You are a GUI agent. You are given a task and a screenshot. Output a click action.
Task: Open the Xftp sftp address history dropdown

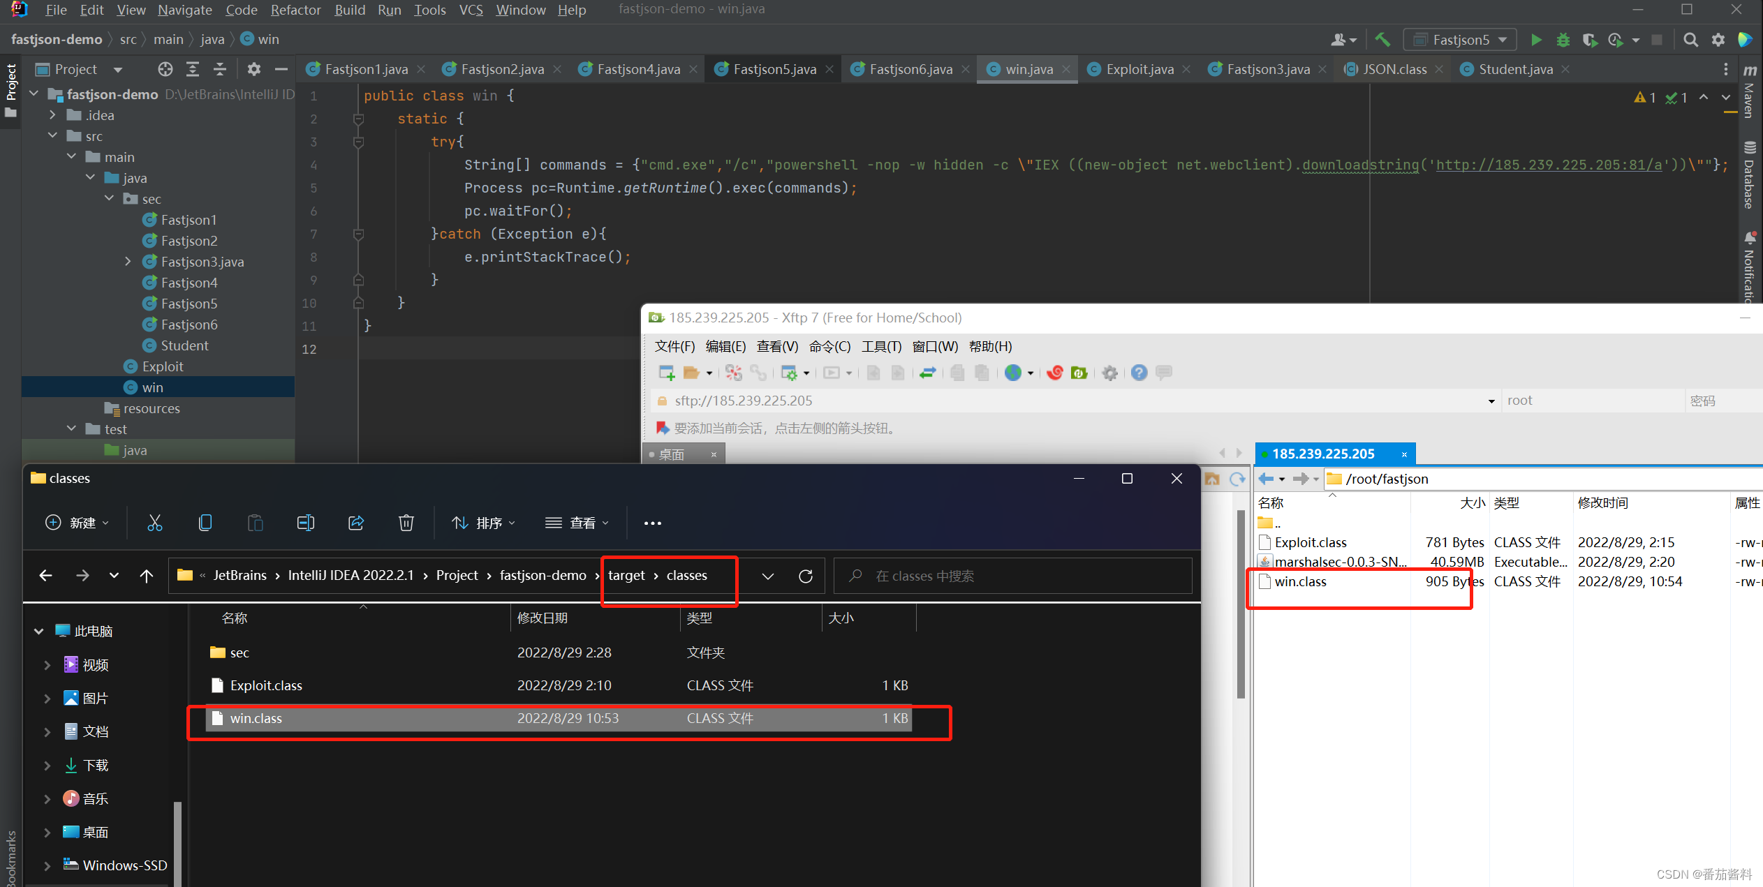[x=1491, y=401]
